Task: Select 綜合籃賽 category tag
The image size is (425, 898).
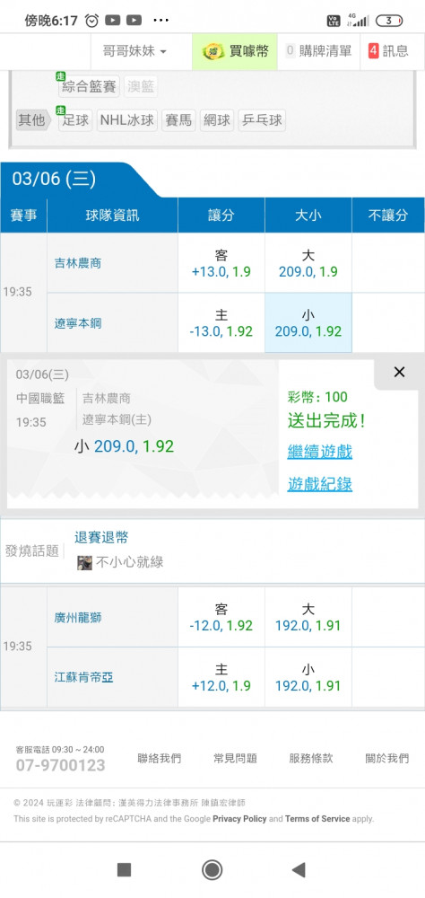Action: click(89, 86)
